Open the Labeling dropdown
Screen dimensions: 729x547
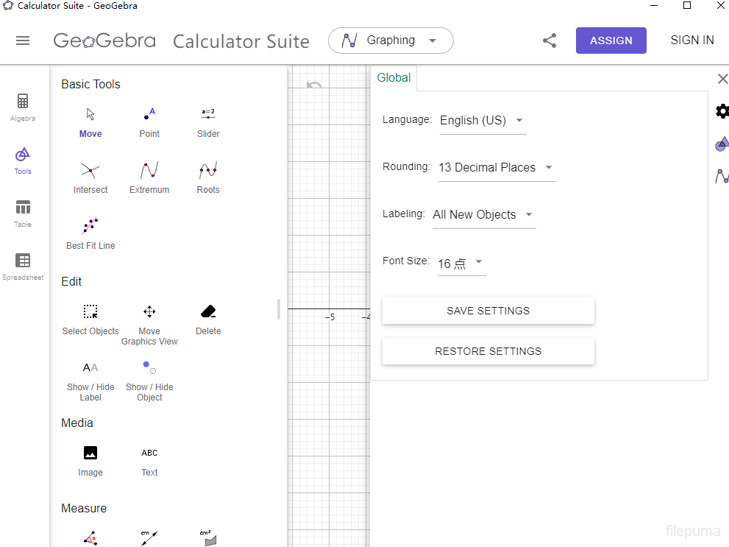(483, 215)
